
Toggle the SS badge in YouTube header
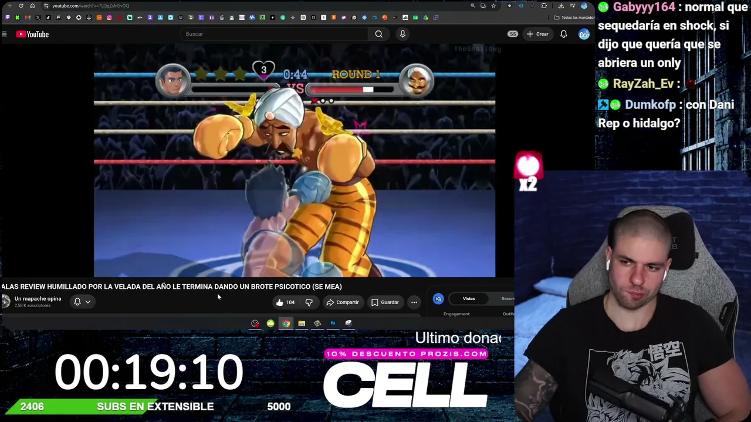click(513, 34)
